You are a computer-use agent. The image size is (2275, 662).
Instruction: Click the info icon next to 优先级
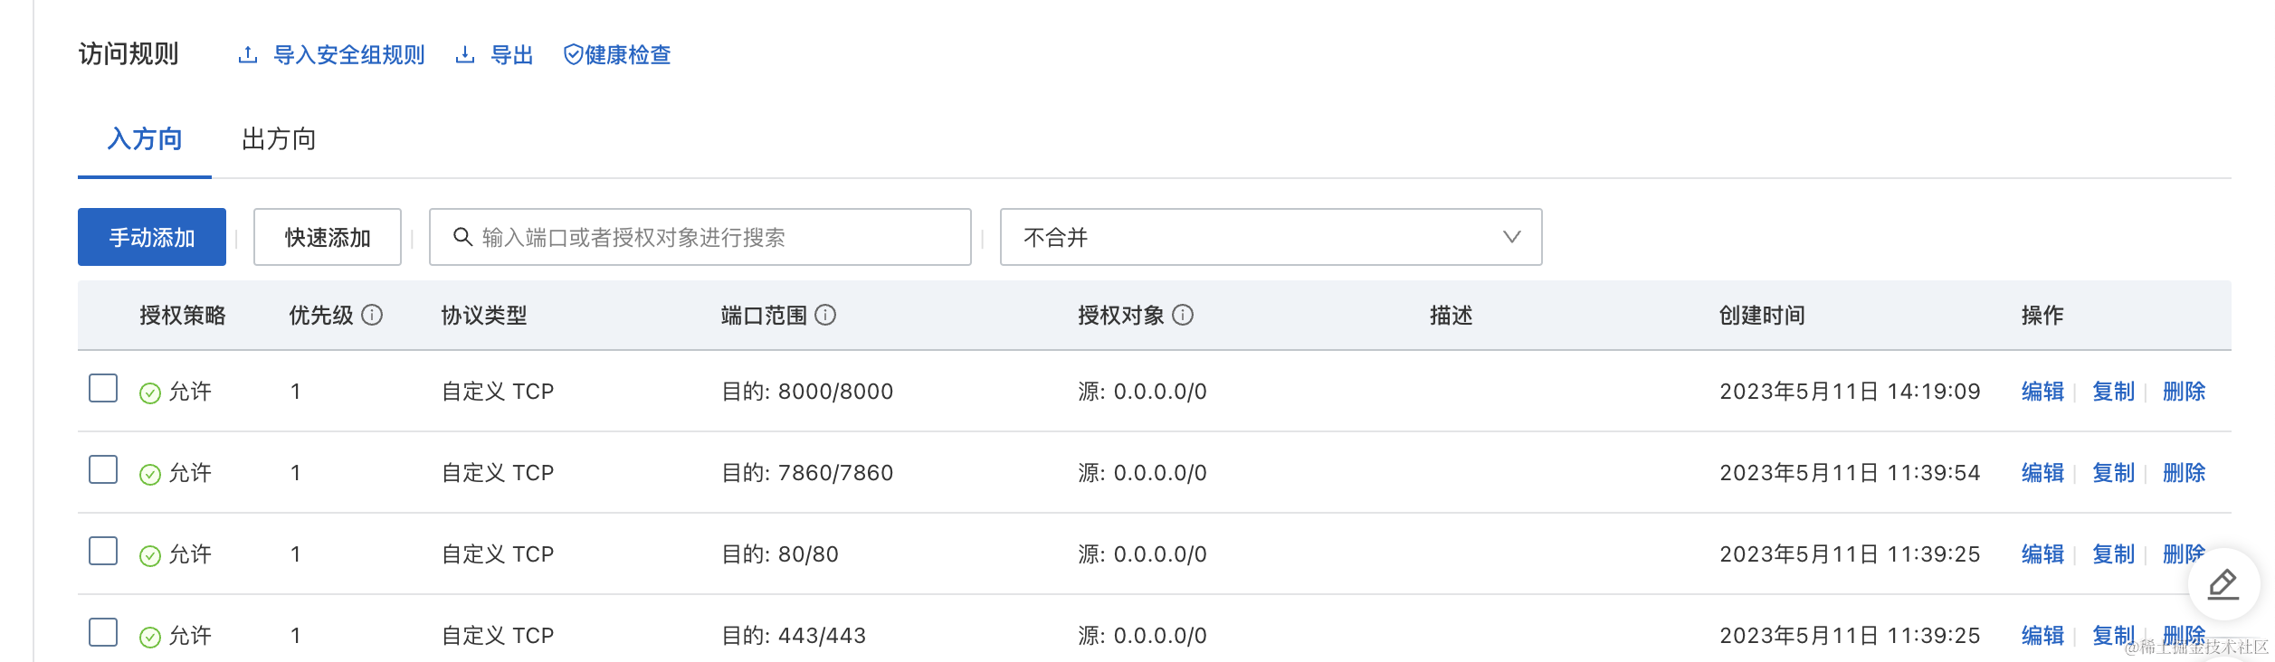pos(372,315)
